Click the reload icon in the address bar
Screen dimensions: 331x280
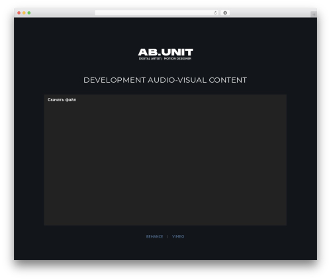pyautogui.click(x=215, y=13)
